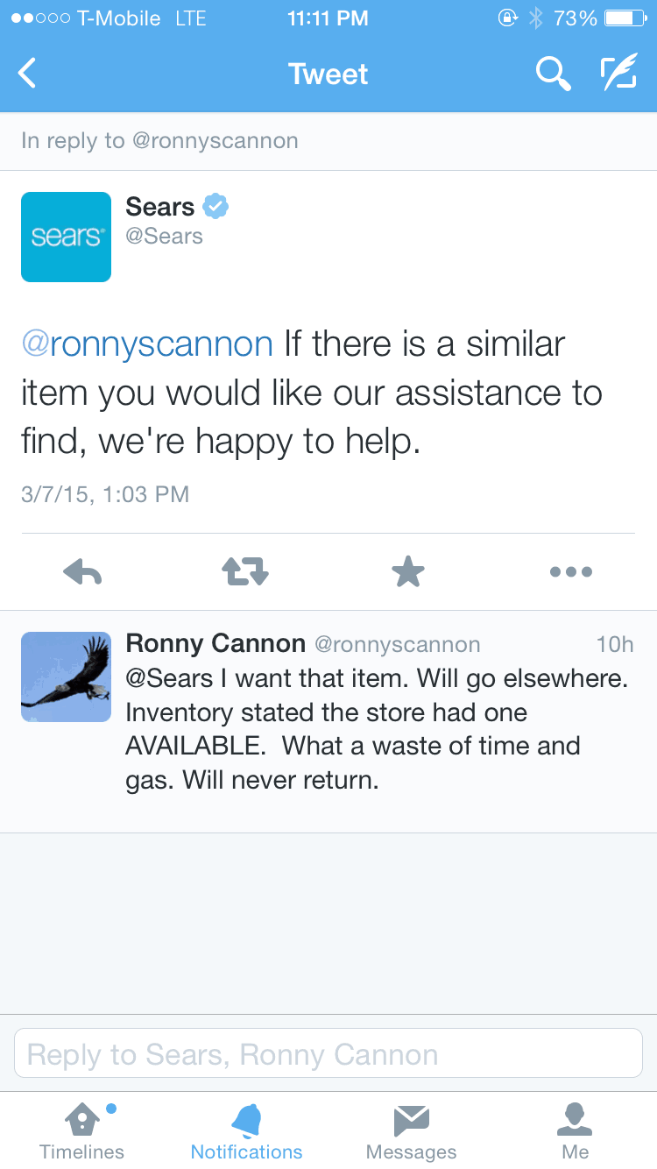The image size is (657, 1169).
Task: Tap the @ronnyscannon mention in the tweet
Action: (x=147, y=344)
